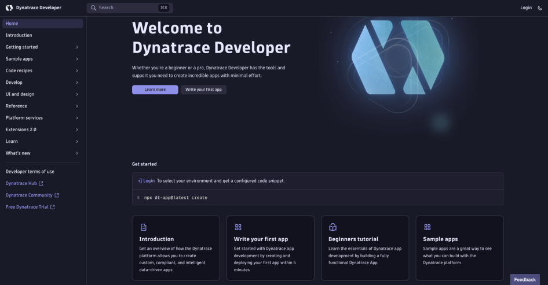Screen dimensions: 548x285
Task: Expand the Learn section chevron
Action: click(77, 142)
